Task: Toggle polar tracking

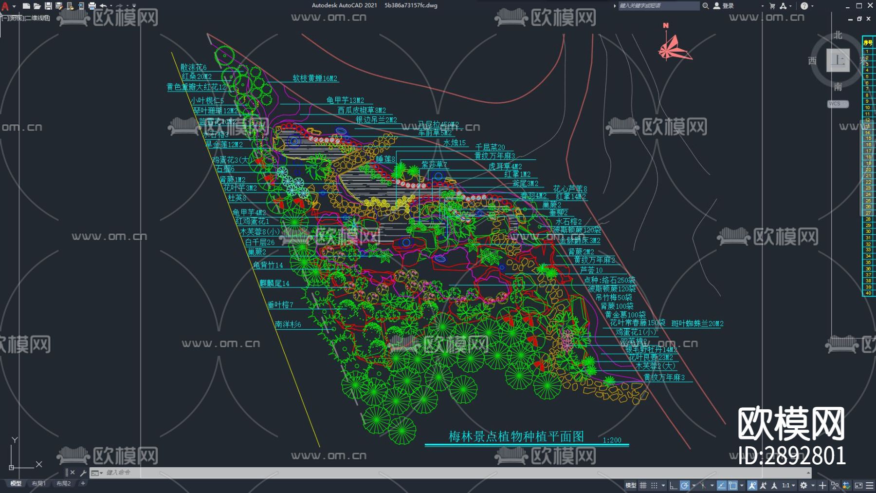Action: click(x=684, y=485)
